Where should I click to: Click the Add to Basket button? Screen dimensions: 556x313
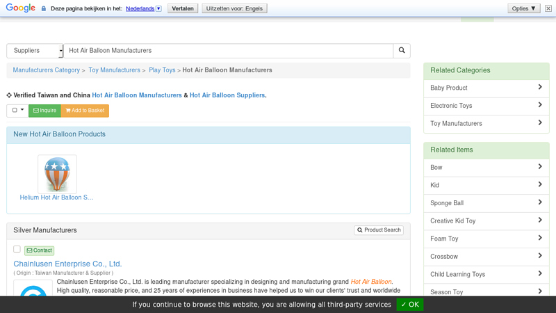85,111
